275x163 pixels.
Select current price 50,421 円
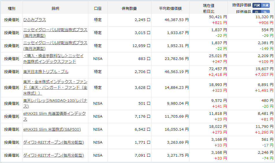coord(218,17)
